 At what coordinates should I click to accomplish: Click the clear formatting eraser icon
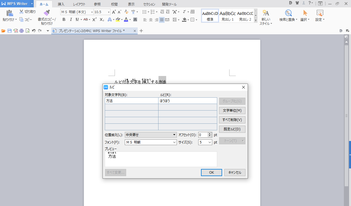[x=126, y=12]
